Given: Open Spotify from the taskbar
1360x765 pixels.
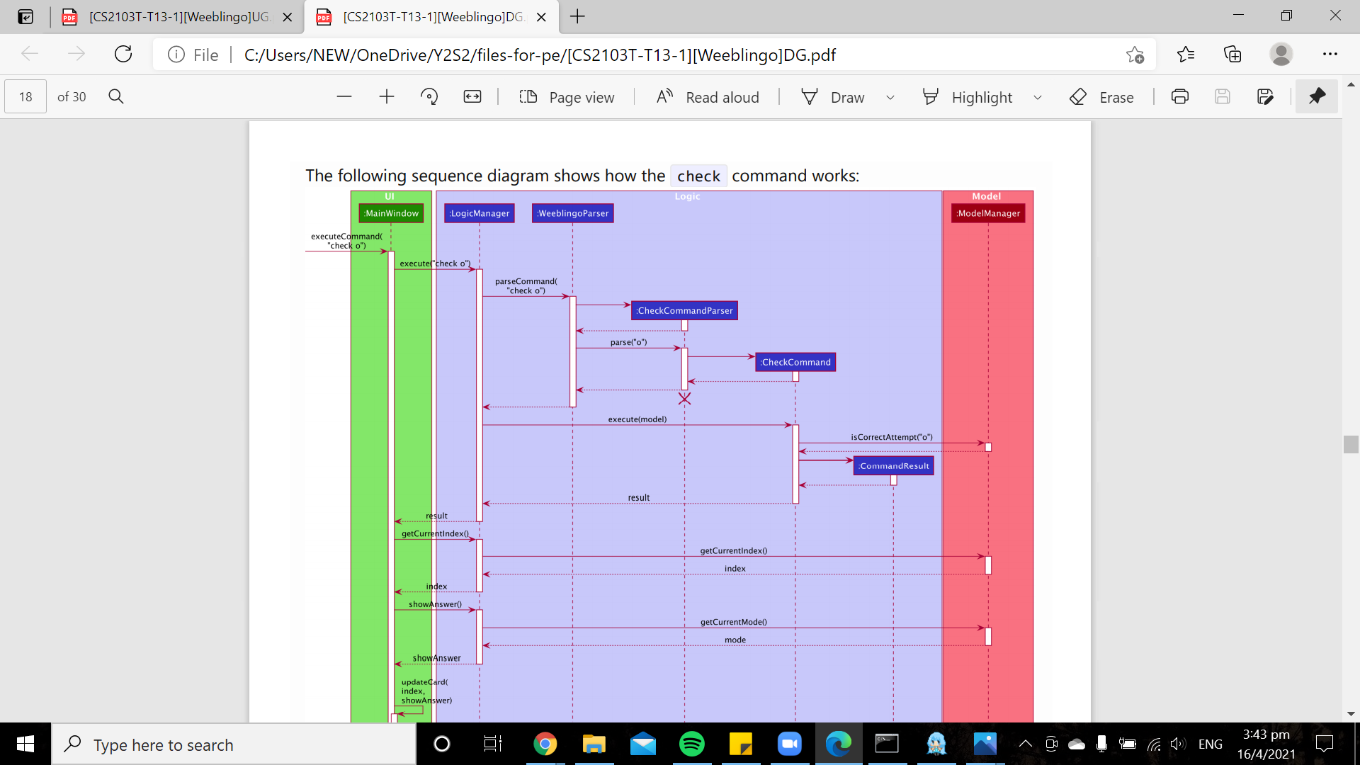Looking at the screenshot, I should point(691,744).
